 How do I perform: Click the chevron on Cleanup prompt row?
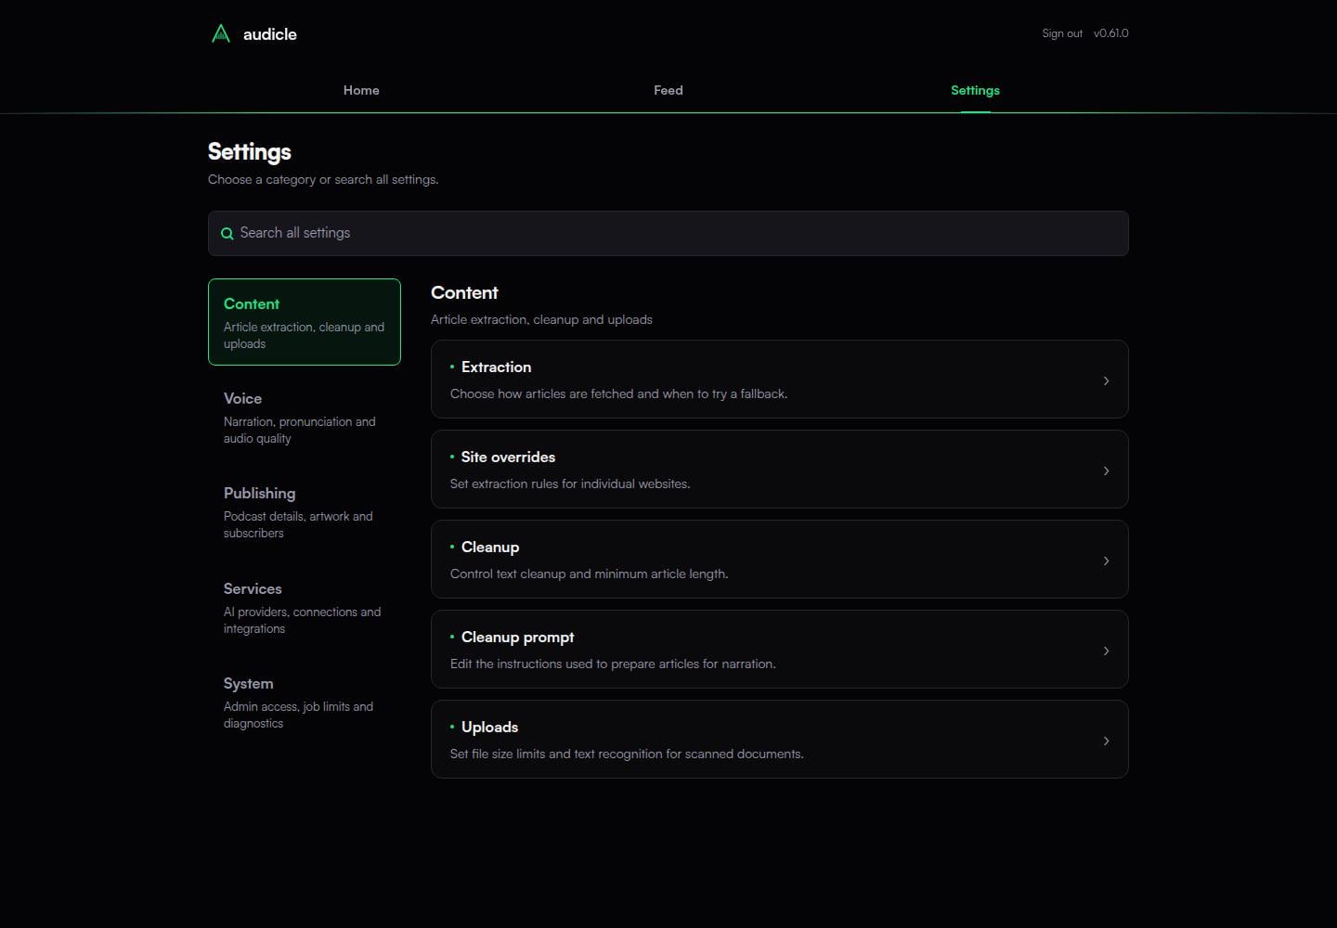point(1106,651)
